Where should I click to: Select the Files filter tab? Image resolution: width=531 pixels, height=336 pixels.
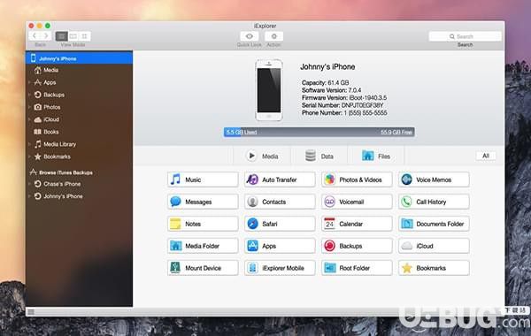click(x=376, y=156)
